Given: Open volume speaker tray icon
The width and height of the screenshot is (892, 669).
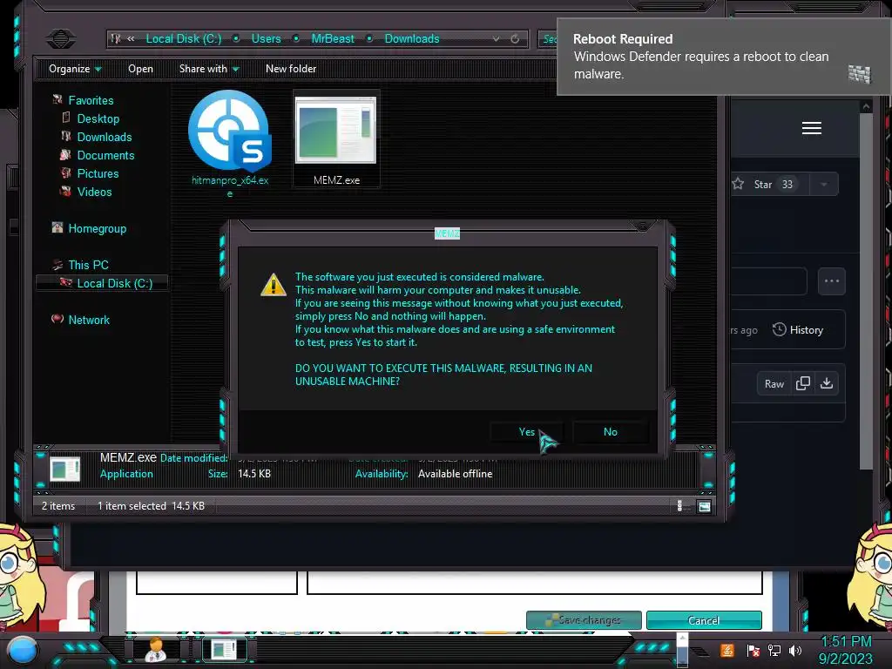Looking at the screenshot, I should pyautogui.click(x=795, y=650).
